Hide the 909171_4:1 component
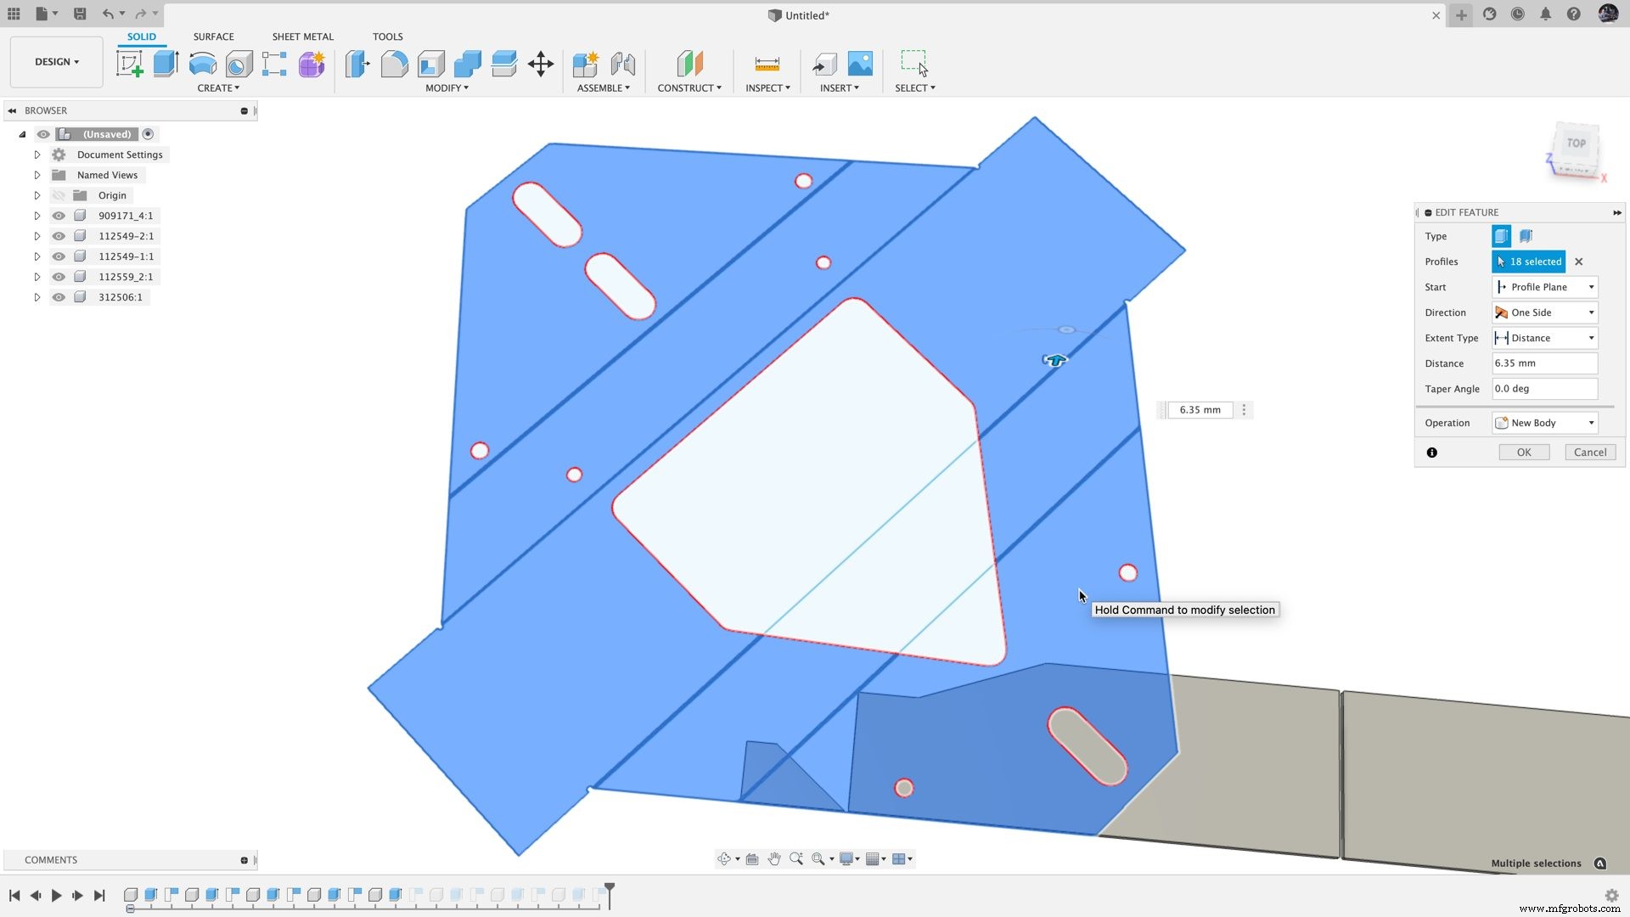Viewport: 1630px width, 917px height. [58, 215]
